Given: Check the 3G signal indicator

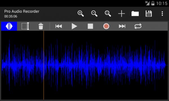Looking at the screenshot, I should click(147, 3).
